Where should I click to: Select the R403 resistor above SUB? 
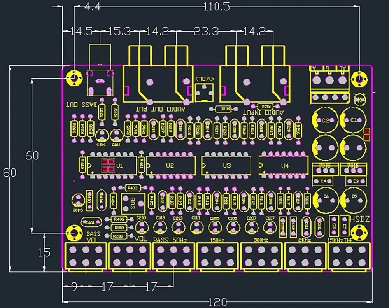[x=132, y=187]
